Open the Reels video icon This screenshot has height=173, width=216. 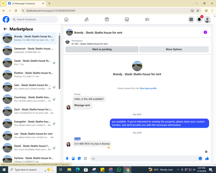coord(107,19)
